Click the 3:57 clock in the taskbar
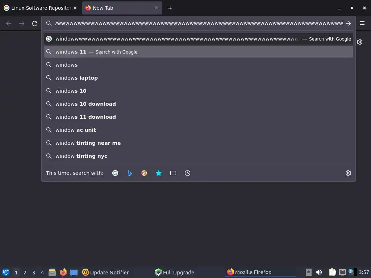 [x=364, y=272]
